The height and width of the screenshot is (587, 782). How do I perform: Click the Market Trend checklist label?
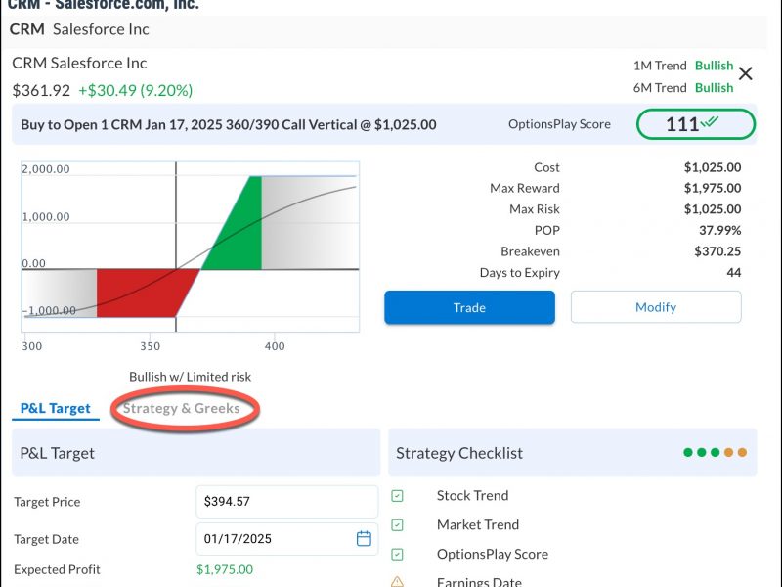(478, 525)
